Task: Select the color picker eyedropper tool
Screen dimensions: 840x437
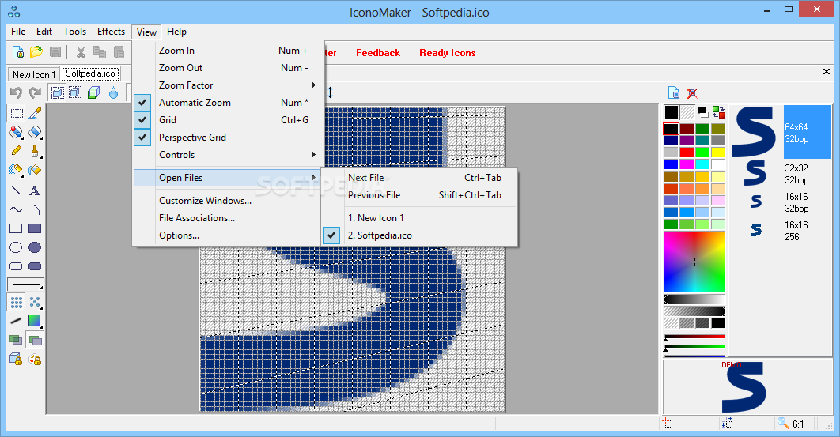Action: click(35, 114)
